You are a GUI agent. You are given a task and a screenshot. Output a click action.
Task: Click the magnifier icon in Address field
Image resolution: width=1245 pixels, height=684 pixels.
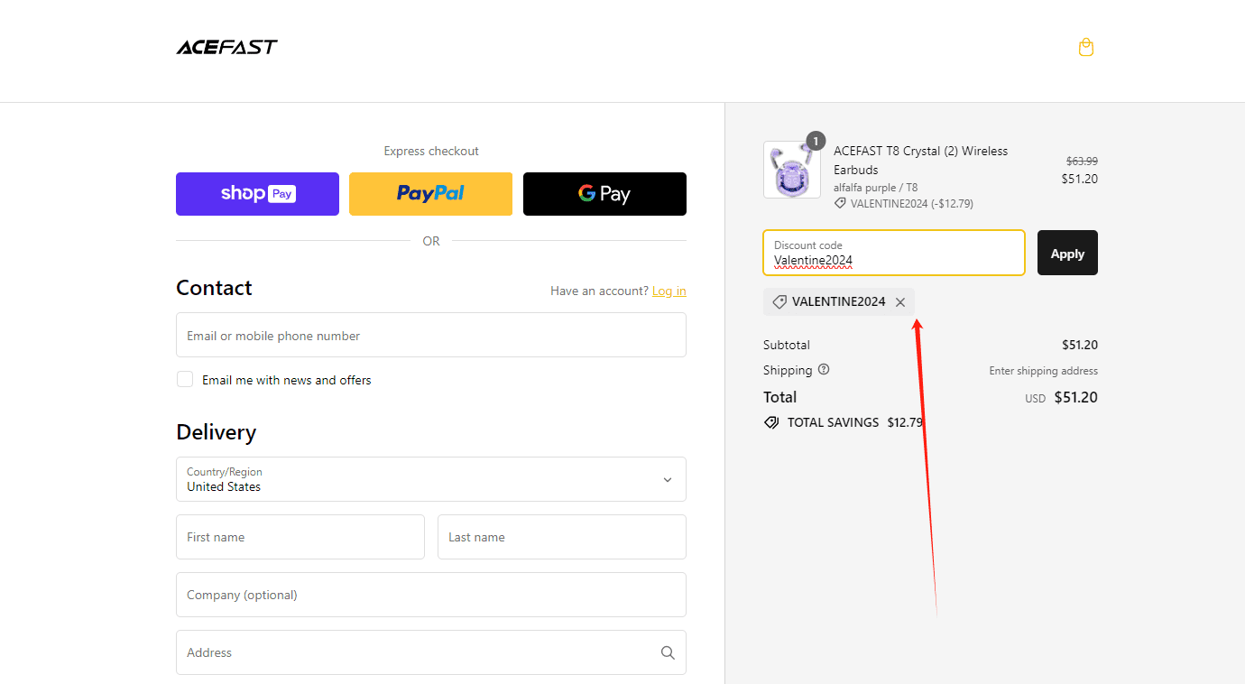(x=667, y=652)
